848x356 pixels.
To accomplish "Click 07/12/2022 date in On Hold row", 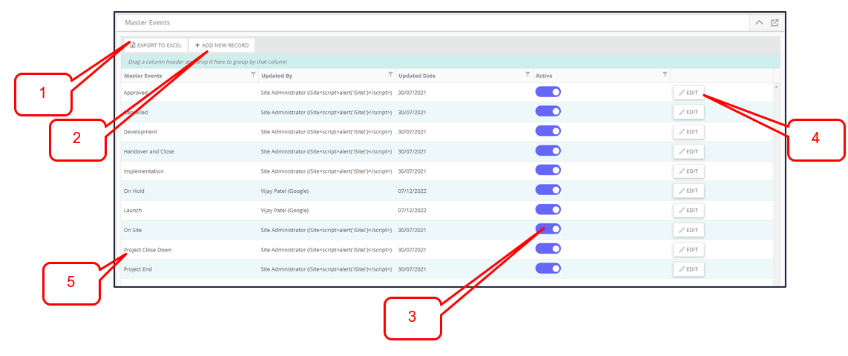I will tap(413, 191).
